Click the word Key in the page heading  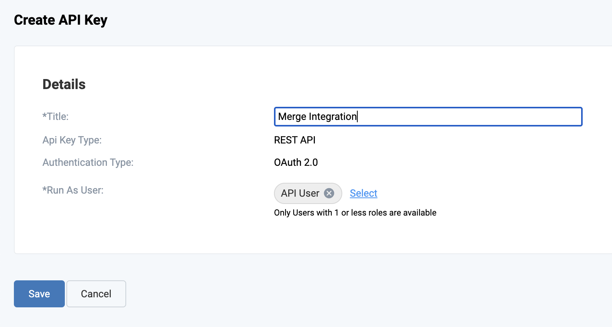tap(96, 20)
